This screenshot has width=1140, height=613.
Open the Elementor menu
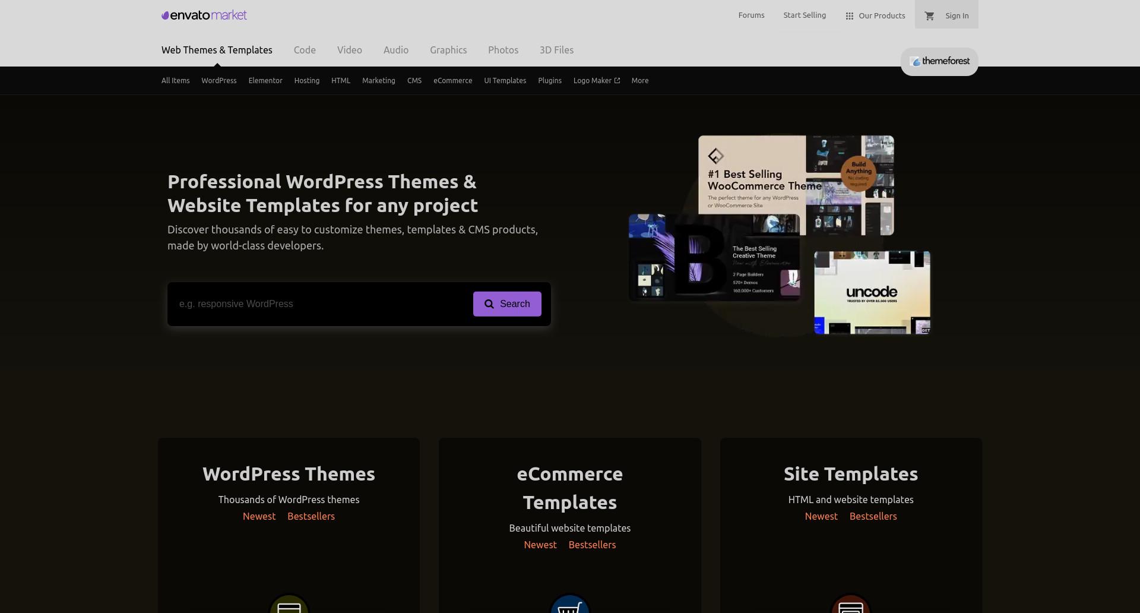(265, 81)
